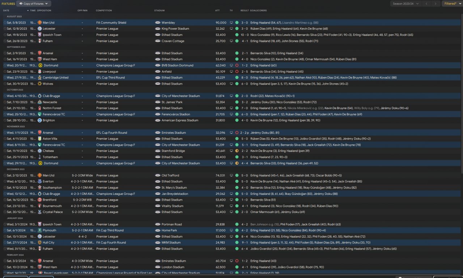Screen dimensions: 463x278
Task: Select the Sat, 5/8/2023 fixture row circle
Action: pyautogui.click(x=5, y=23)
